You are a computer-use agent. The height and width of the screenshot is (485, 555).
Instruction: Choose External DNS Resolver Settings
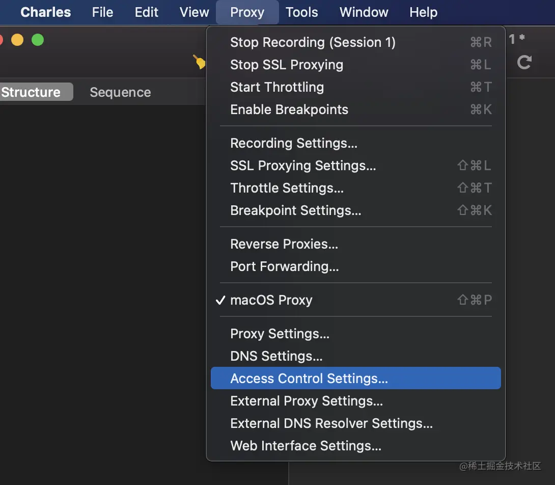click(331, 423)
